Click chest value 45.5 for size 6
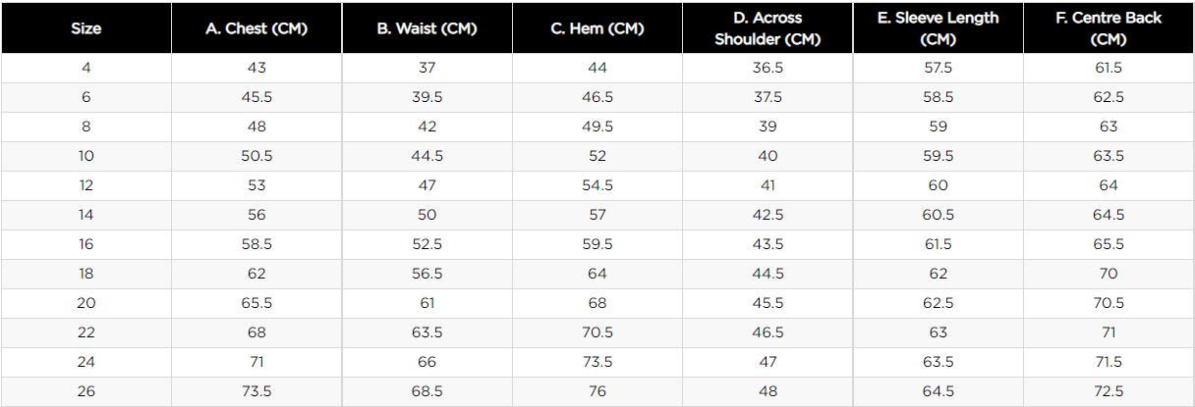1195x407 pixels. 256,97
